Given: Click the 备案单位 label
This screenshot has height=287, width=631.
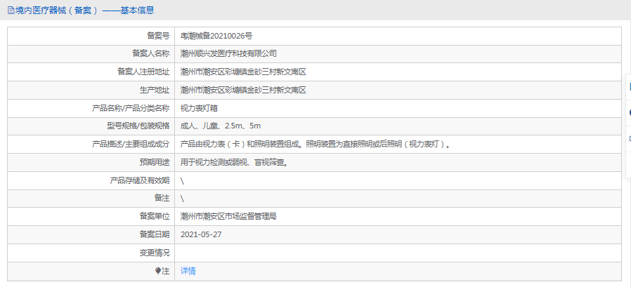Looking at the screenshot, I should pyautogui.click(x=155, y=216).
